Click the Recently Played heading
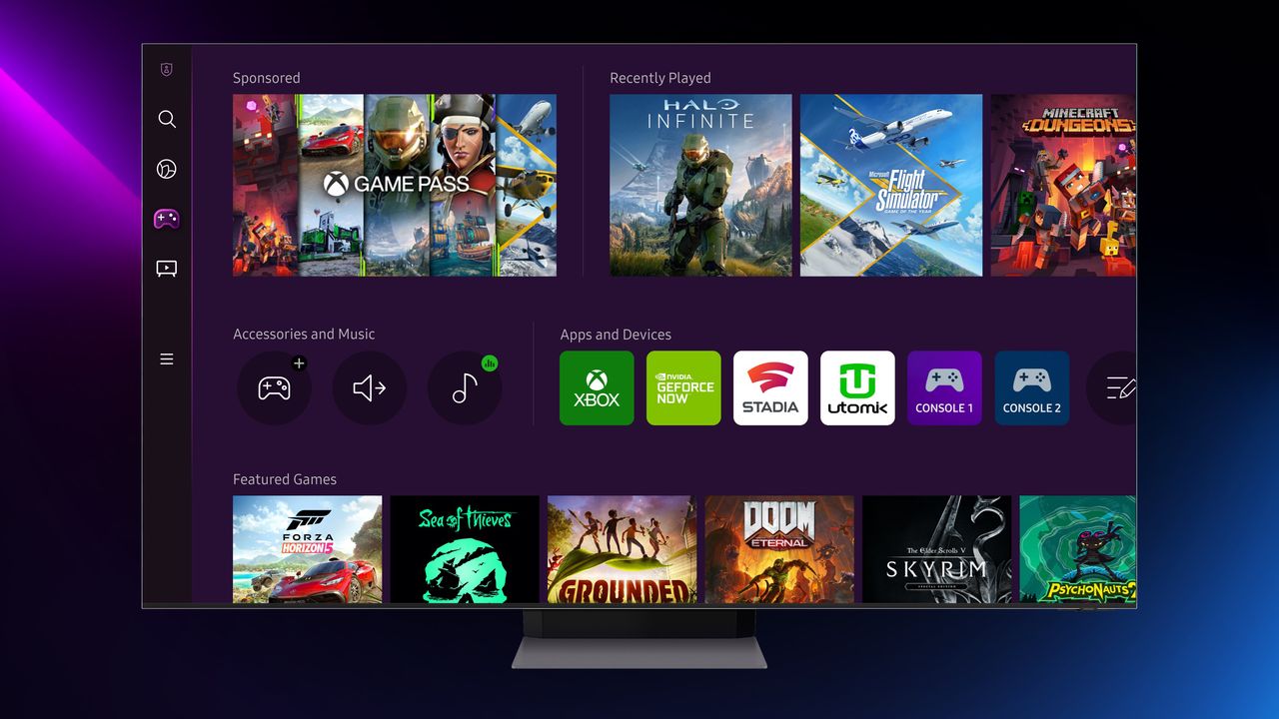 tap(660, 78)
